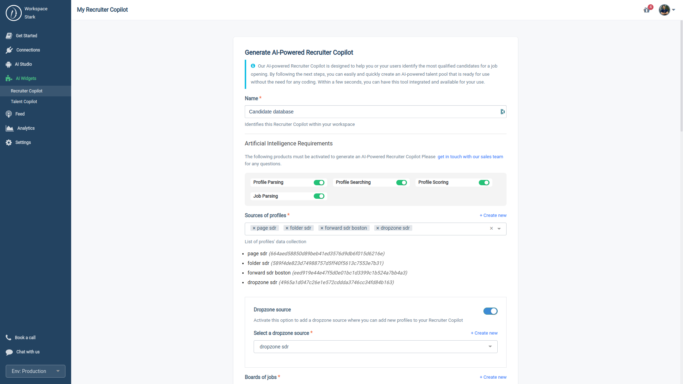Click the Connections icon in the sidebar

click(x=10, y=50)
